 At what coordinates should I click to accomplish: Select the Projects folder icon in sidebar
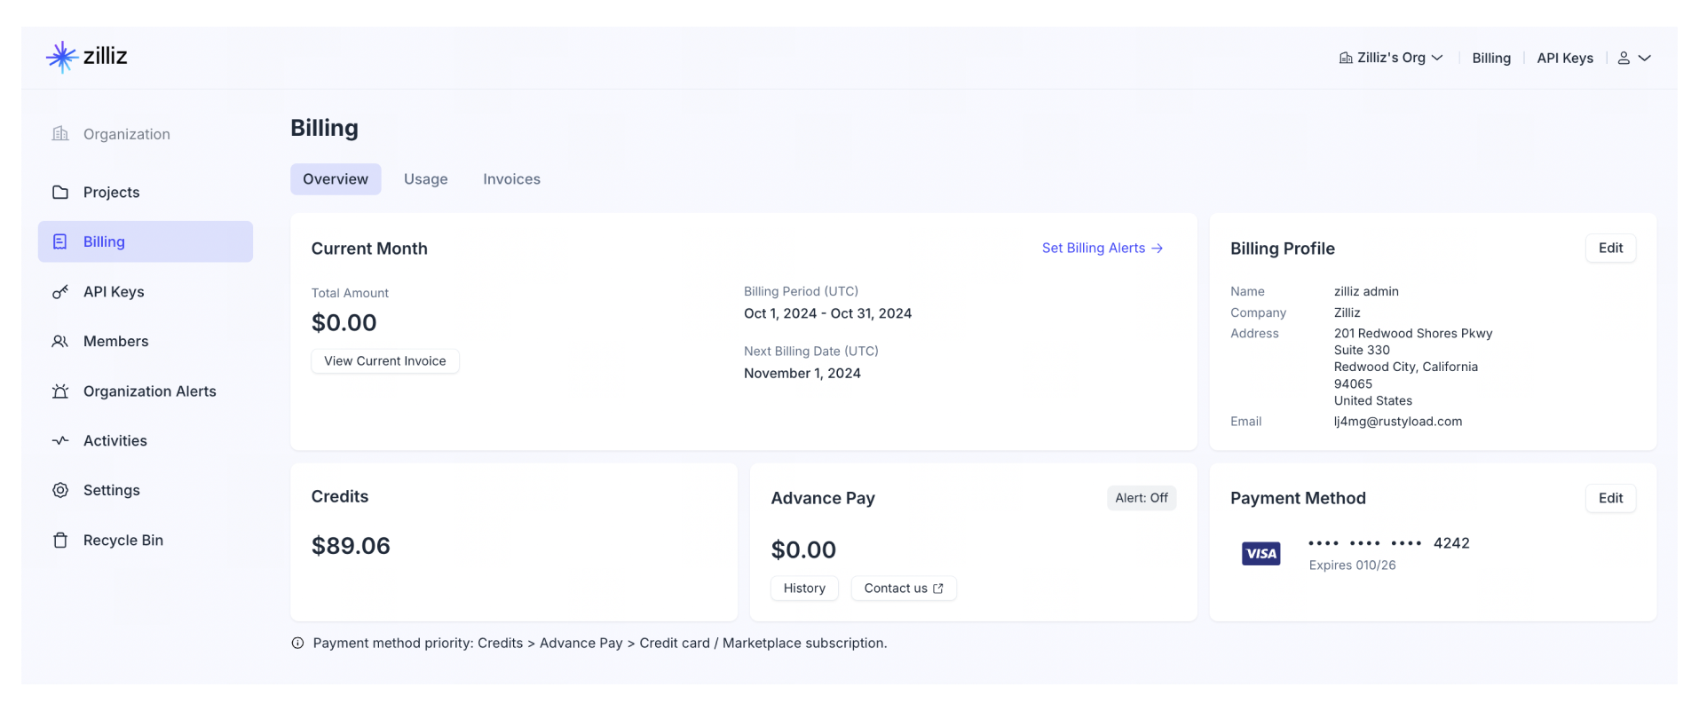pyautogui.click(x=59, y=192)
